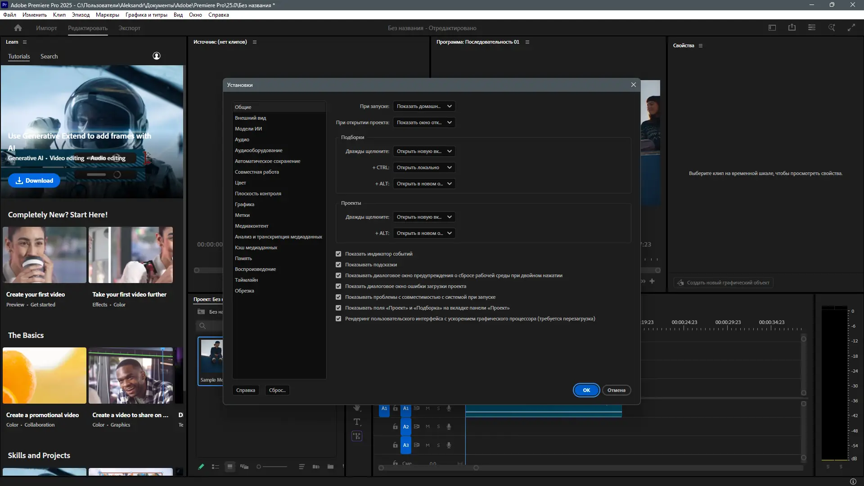Click the OK button in the settings dialog
The image size is (864, 486).
point(586,390)
